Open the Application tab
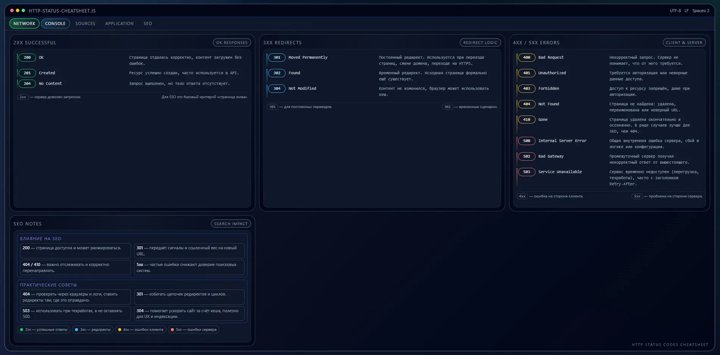 pyautogui.click(x=119, y=23)
